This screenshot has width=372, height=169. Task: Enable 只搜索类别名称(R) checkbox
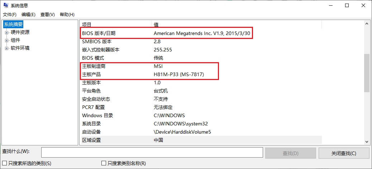point(104,163)
